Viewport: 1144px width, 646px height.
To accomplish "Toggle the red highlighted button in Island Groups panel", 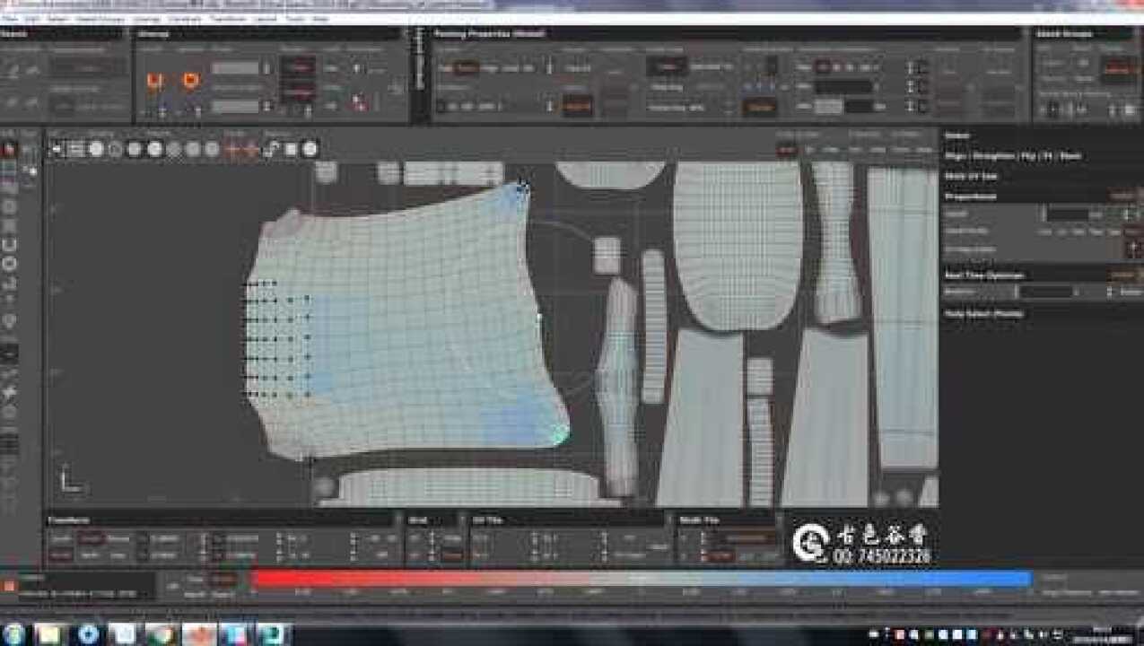I will tap(1117, 66).
